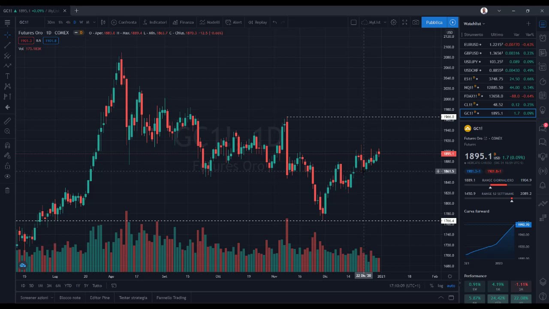Switch to the Editor Pine tab
The height and width of the screenshot is (309, 549).
[100, 298]
